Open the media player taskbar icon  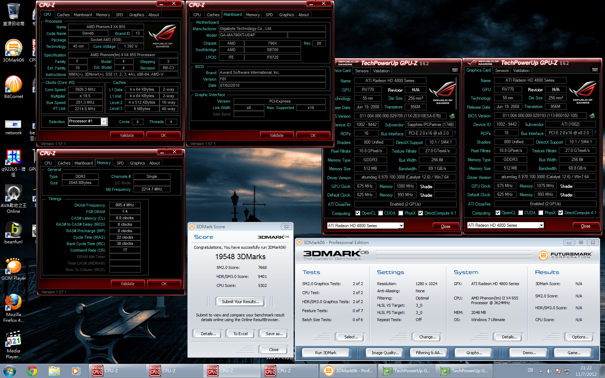76,371
